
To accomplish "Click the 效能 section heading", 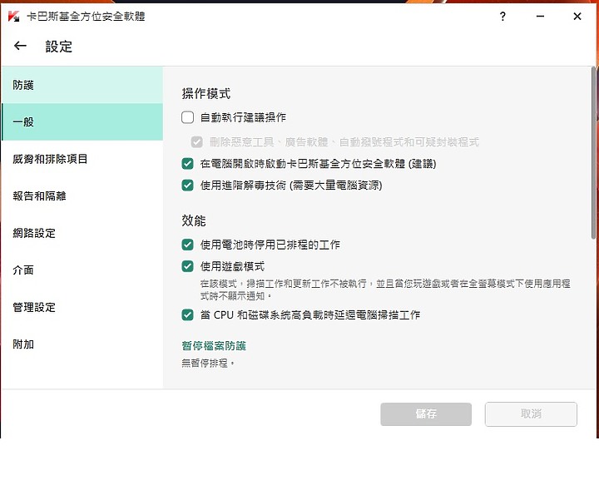I will click(x=194, y=220).
